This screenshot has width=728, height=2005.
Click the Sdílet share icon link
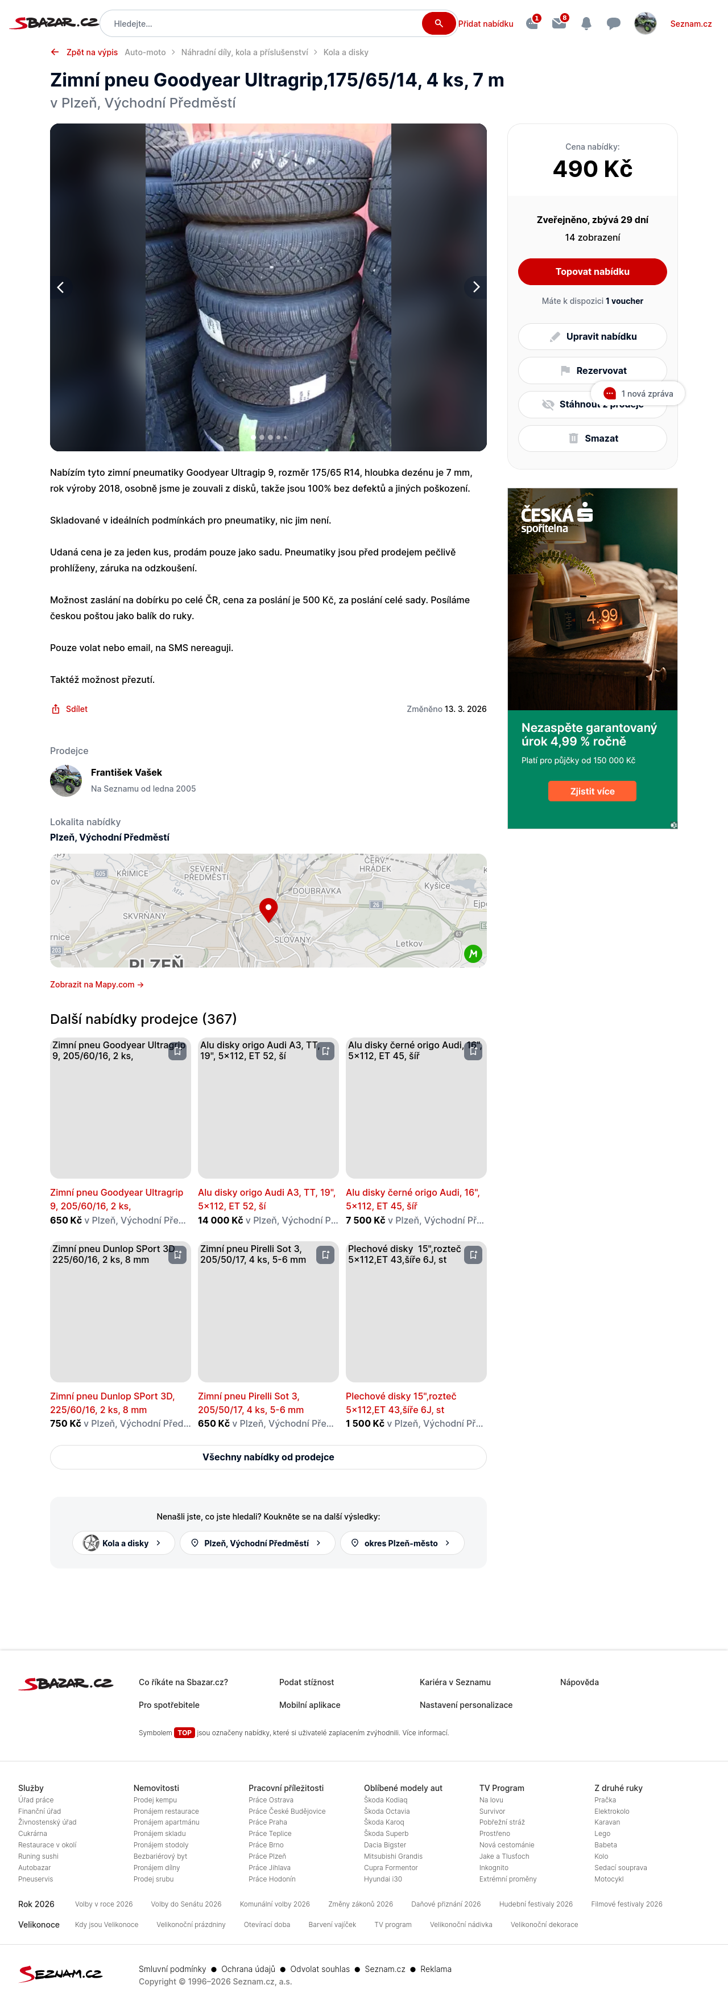(69, 709)
